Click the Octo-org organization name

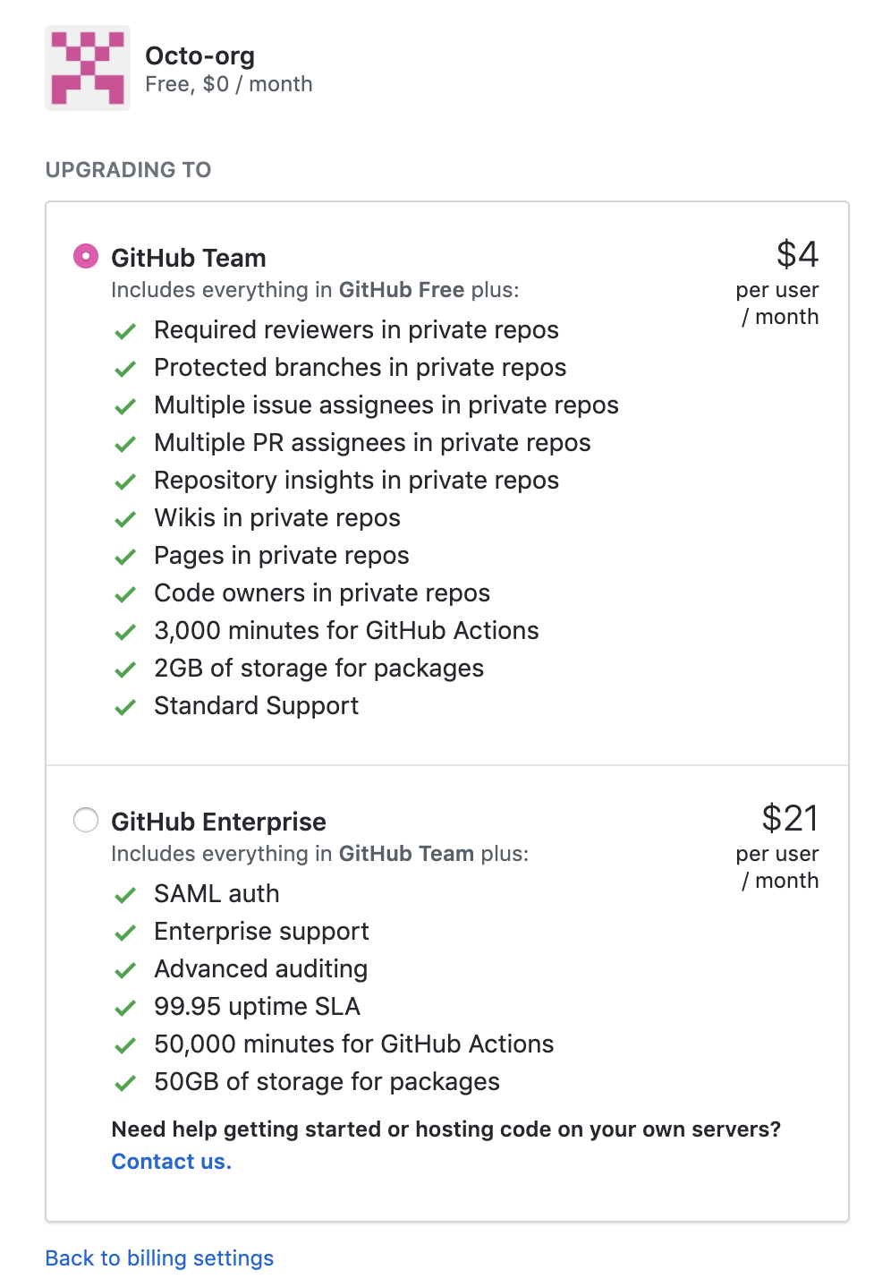[199, 55]
